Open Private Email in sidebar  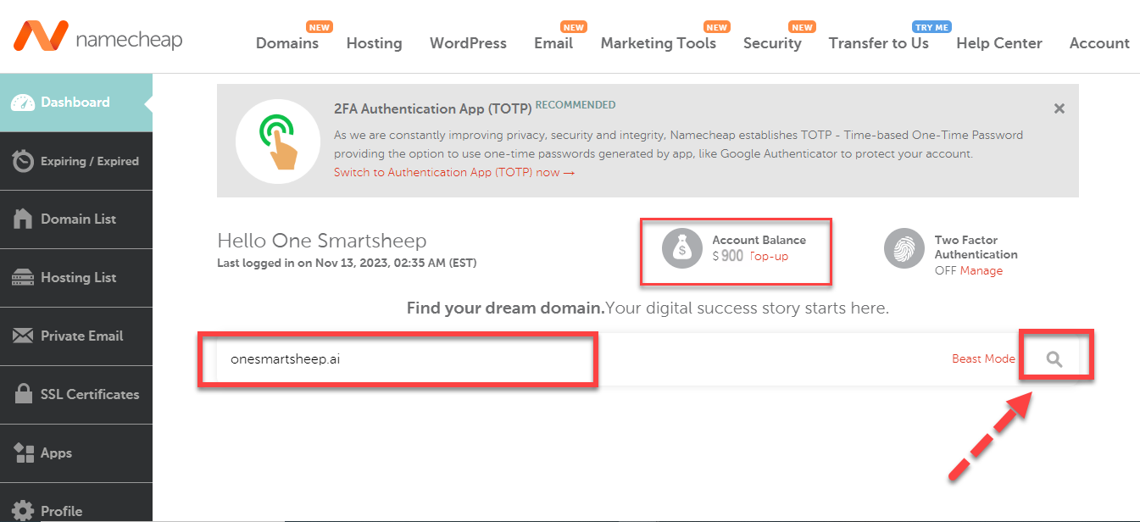[x=76, y=336]
